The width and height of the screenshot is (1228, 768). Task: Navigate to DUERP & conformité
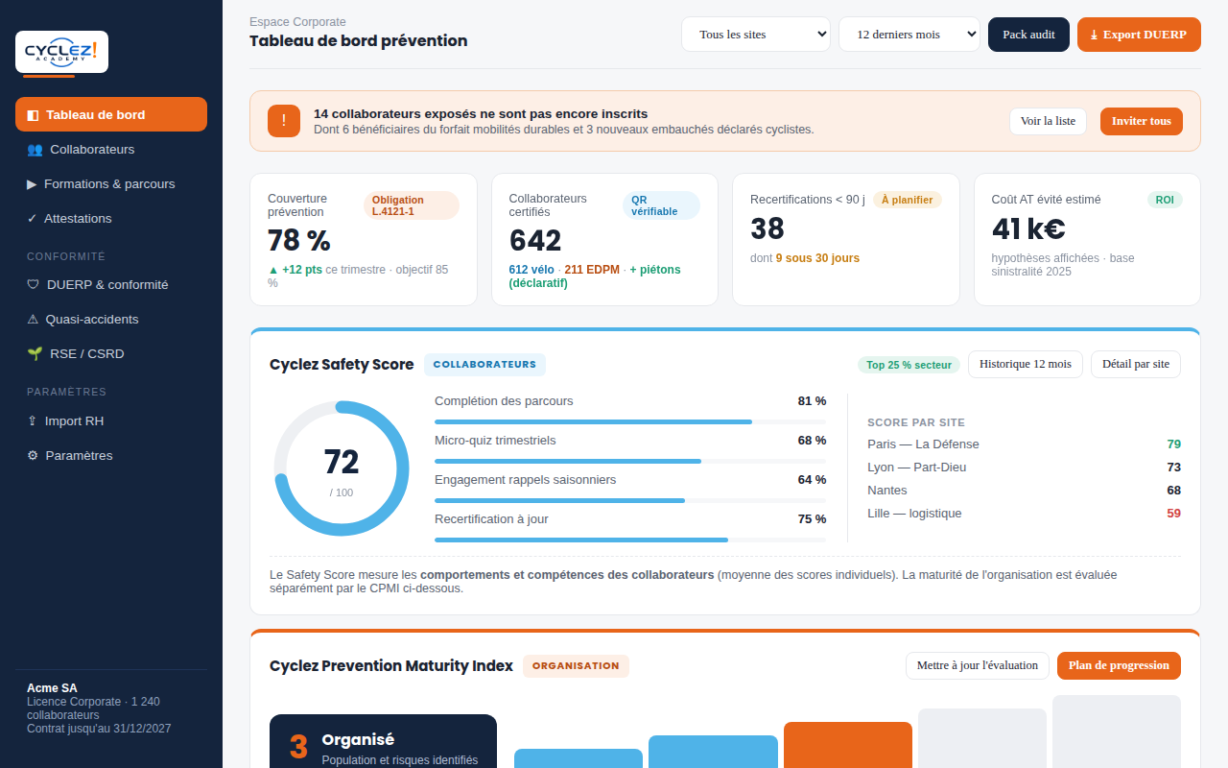[111, 285]
